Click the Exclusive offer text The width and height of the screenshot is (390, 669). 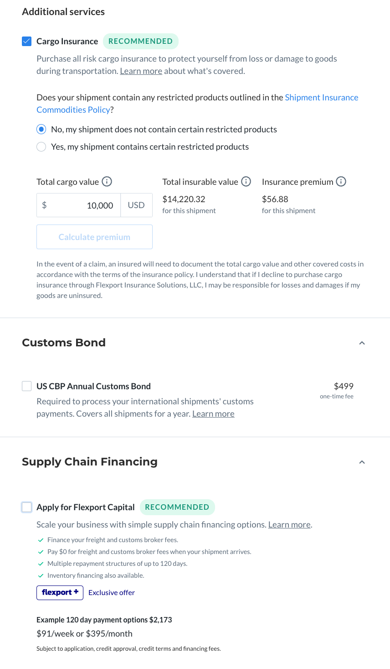click(112, 593)
